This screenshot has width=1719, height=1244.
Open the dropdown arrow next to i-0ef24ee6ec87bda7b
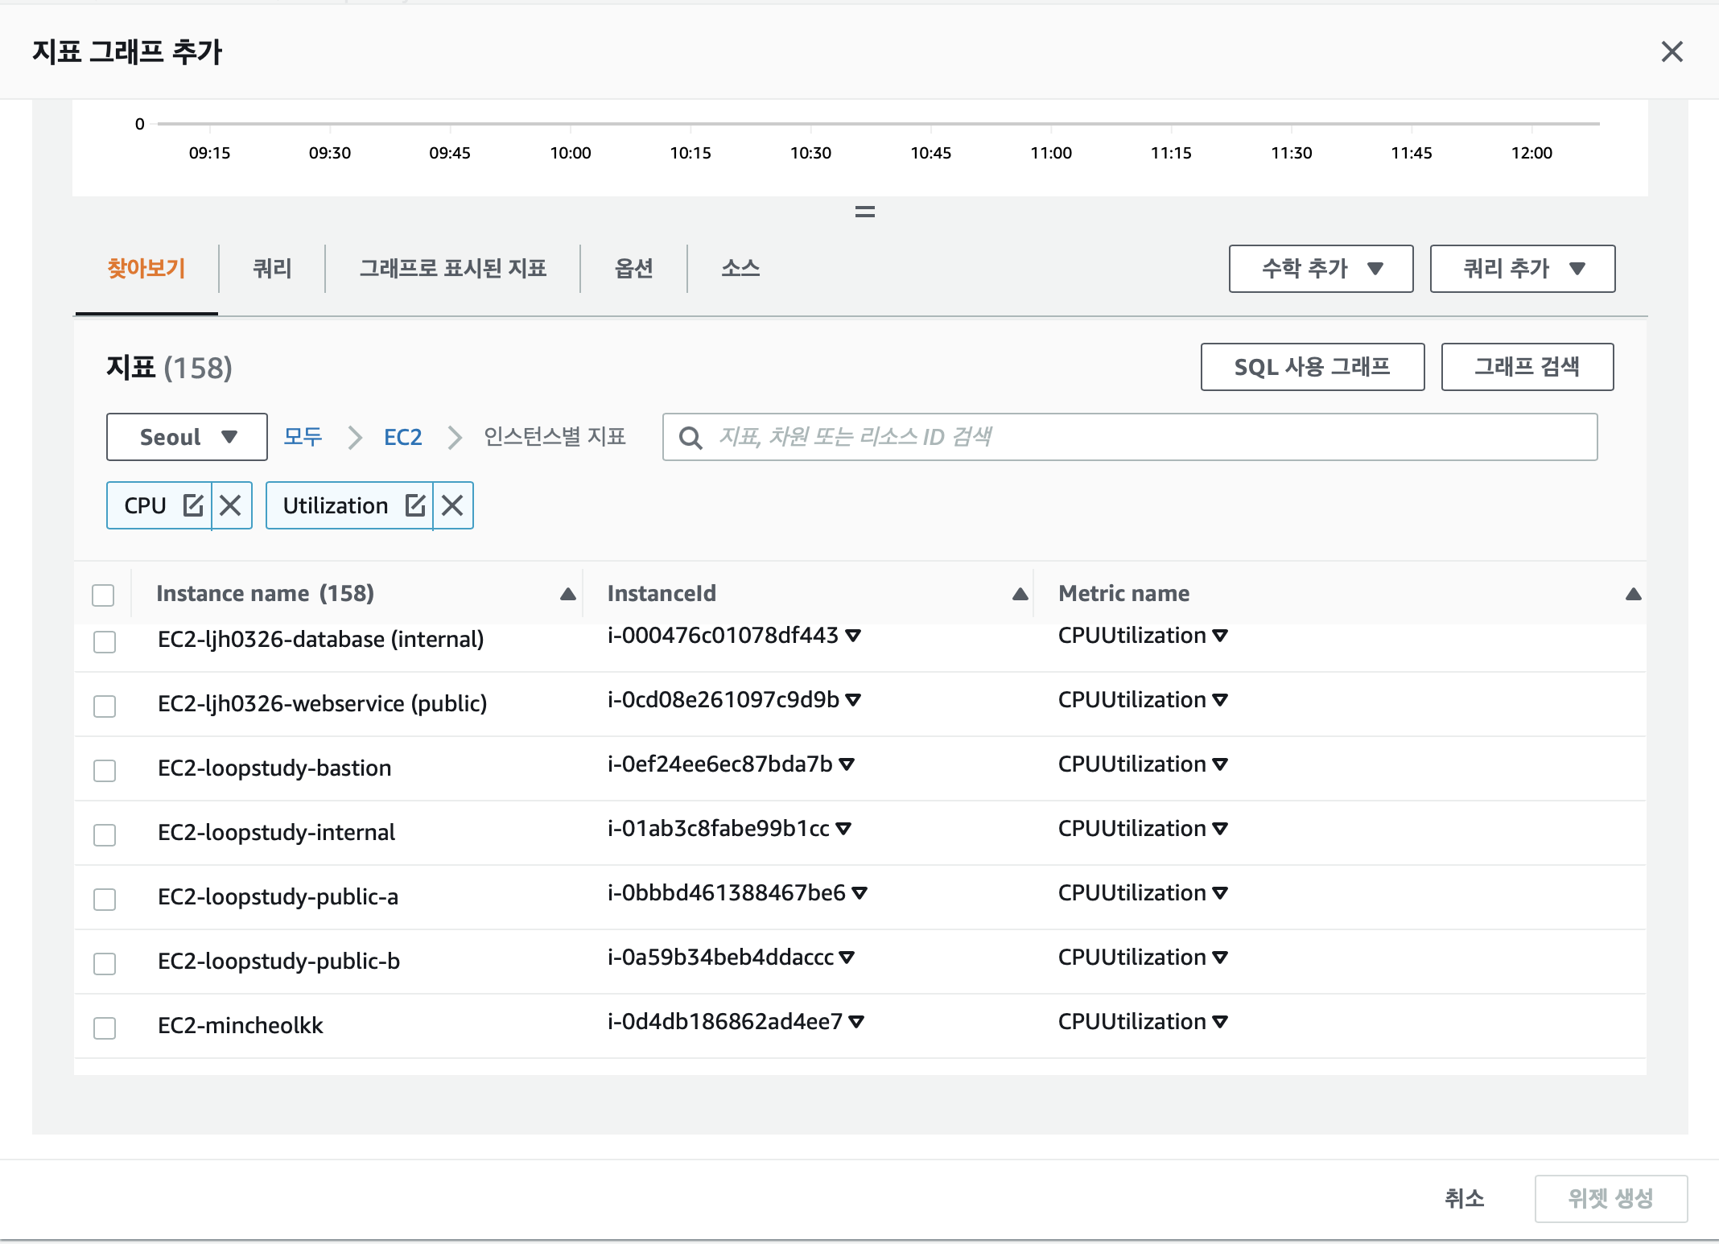coord(847,764)
